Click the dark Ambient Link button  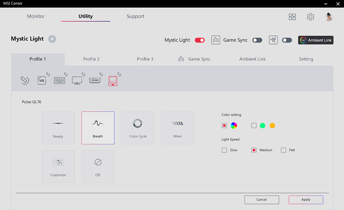316,40
